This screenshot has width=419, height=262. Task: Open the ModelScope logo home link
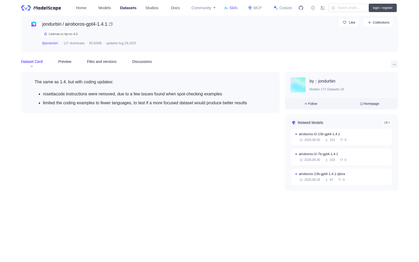point(41,8)
